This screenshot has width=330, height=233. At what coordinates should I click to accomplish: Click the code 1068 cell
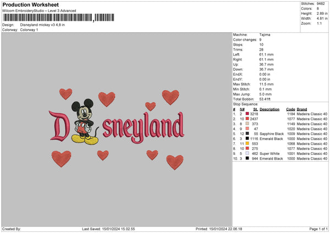click(291, 144)
